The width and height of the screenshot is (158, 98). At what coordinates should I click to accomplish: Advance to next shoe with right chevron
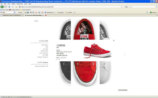click(x=125, y=54)
